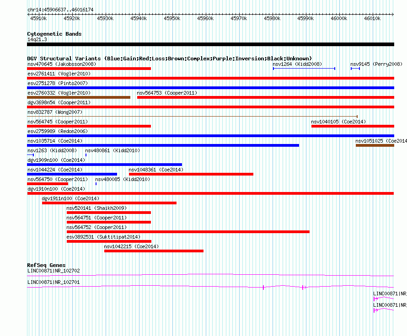Click the DGV Structural Variants track title

(170, 59)
